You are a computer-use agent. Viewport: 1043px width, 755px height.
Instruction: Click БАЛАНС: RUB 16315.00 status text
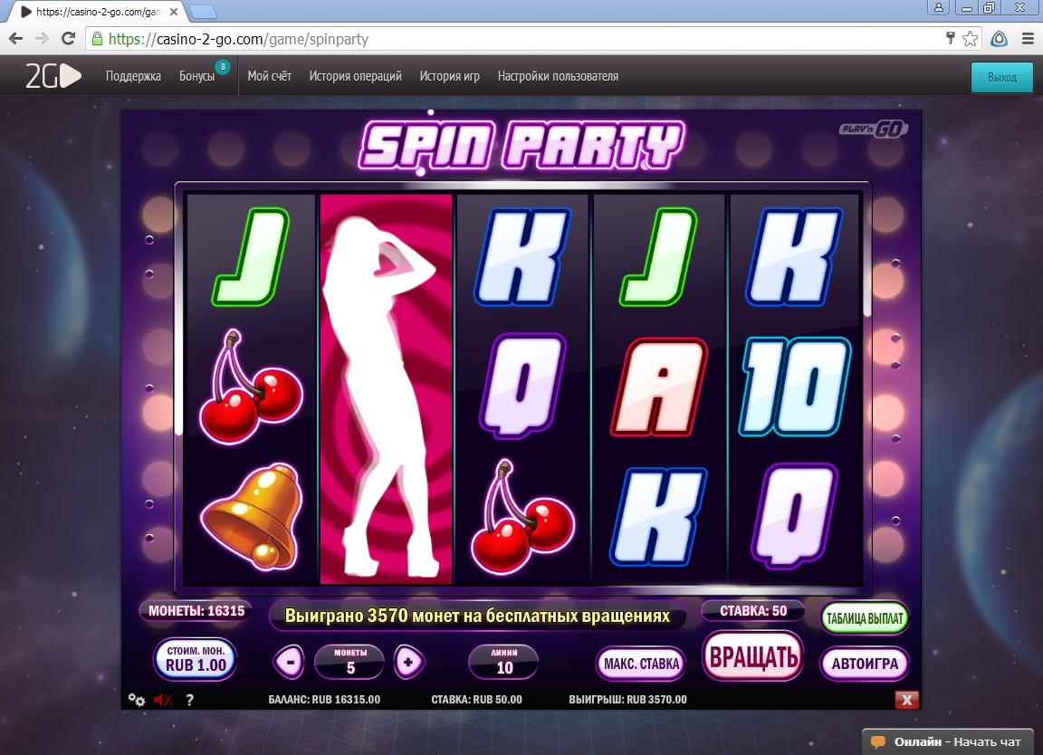pos(324,699)
